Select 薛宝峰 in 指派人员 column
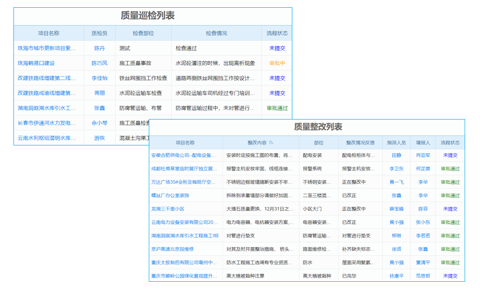 (397, 209)
